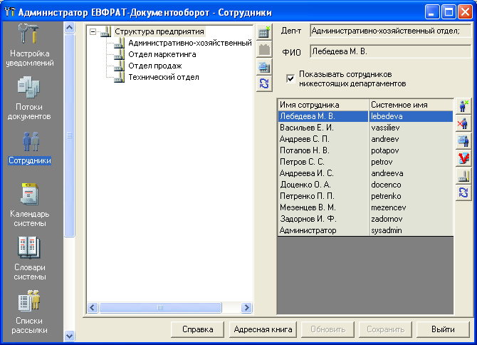
Task: Click the Справка button
Action: [197, 329]
